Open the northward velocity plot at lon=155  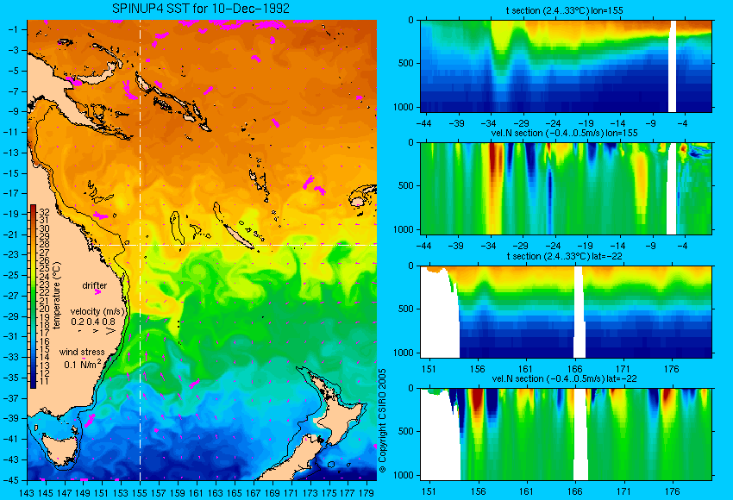click(x=566, y=188)
